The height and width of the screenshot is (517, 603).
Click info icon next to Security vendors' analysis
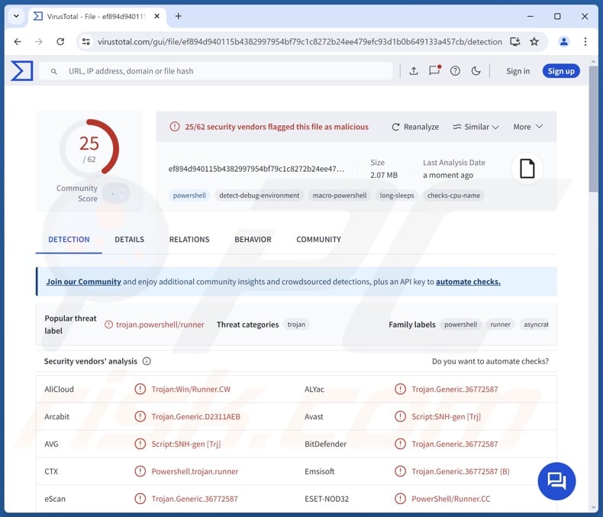(x=147, y=361)
